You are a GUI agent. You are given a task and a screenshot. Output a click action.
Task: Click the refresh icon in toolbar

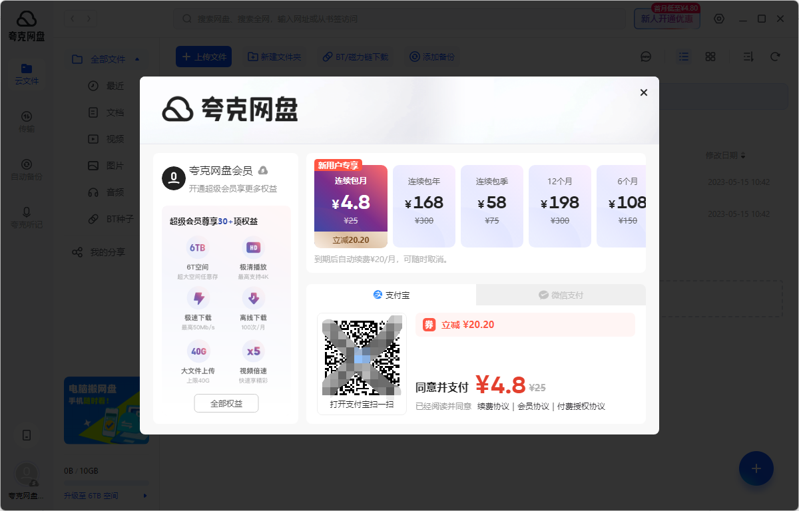775,57
